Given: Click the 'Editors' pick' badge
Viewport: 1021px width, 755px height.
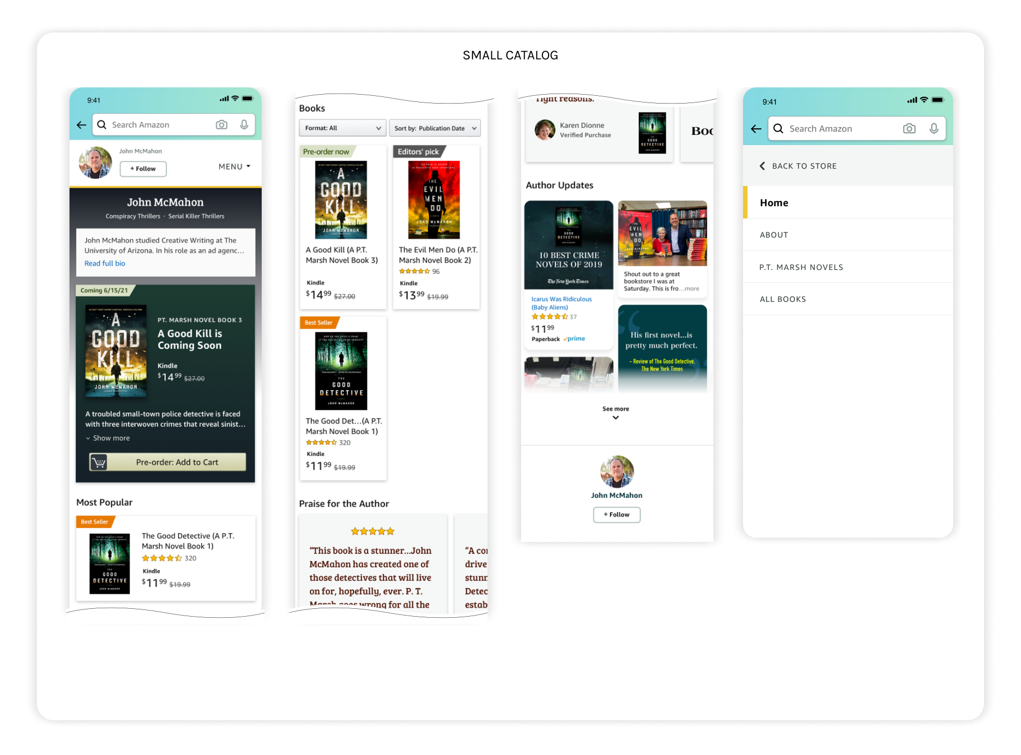Looking at the screenshot, I should 419,152.
